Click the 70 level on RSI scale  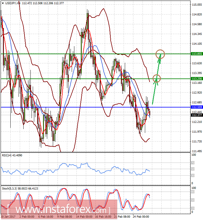coord(193,163)
